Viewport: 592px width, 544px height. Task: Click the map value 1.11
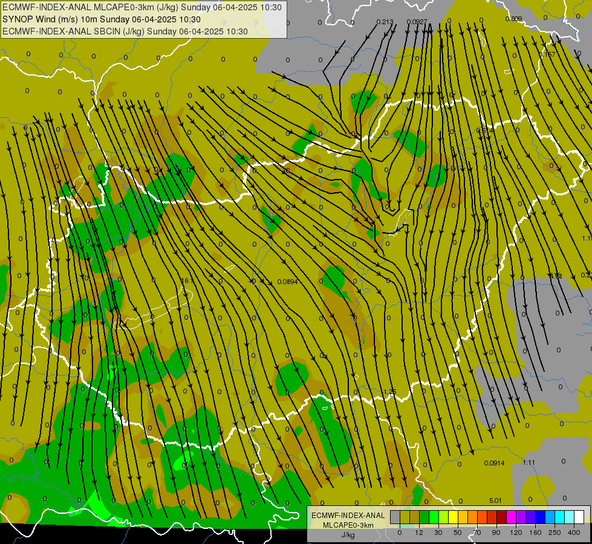point(529,462)
